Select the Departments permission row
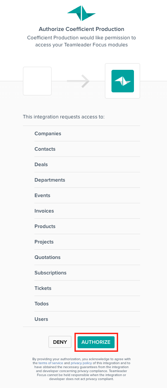The height and width of the screenshot is (388, 167). (87, 180)
